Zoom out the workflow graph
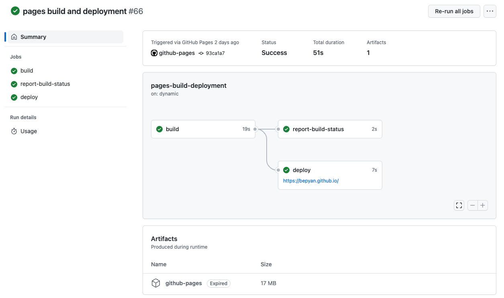Image resolution: width=504 pixels, height=298 pixels. (x=473, y=205)
